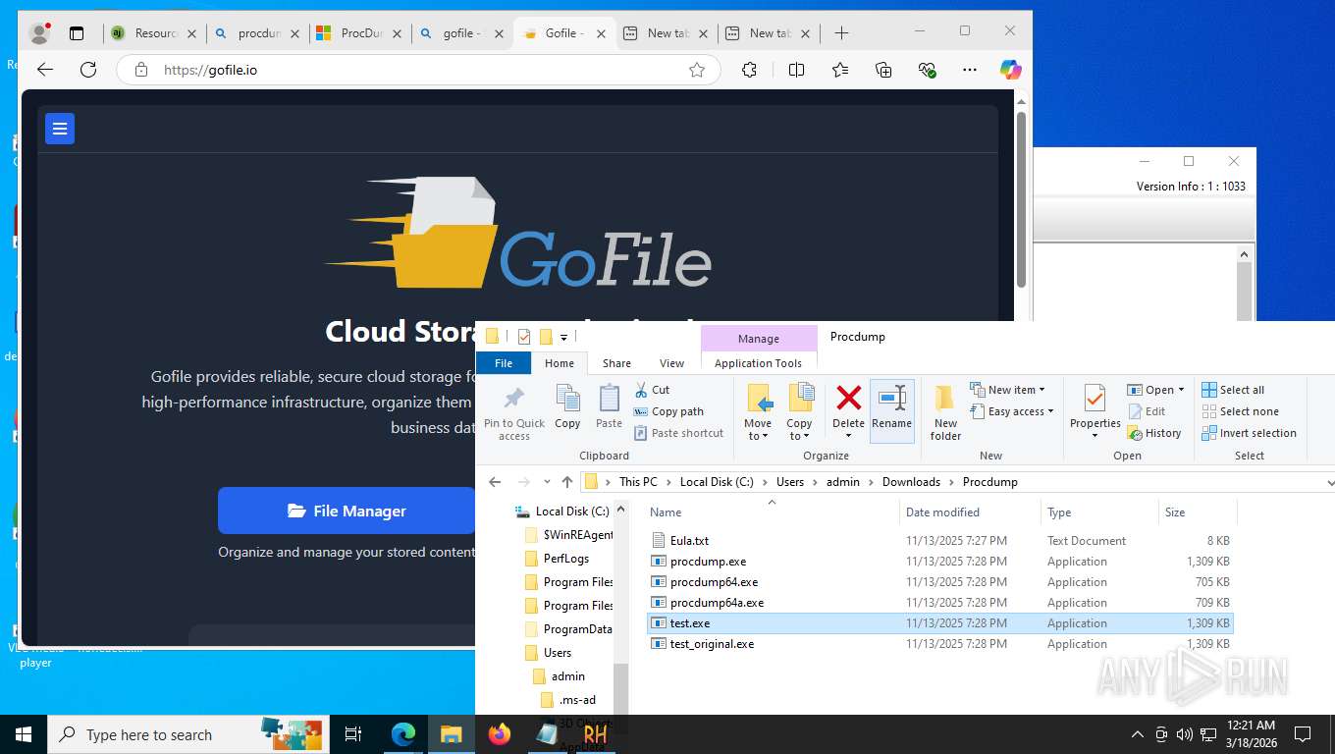Click the browser back arrow
Image resolution: width=1335 pixels, height=754 pixels.
click(45, 70)
